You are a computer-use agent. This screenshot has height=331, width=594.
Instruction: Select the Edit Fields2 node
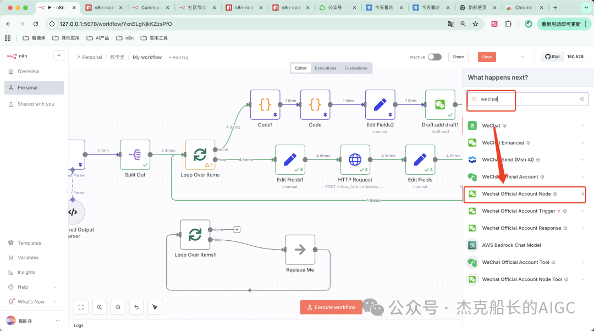click(380, 104)
